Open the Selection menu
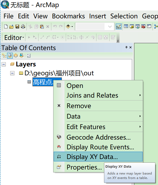This screenshot has width=158, height=185. tap(124, 16)
